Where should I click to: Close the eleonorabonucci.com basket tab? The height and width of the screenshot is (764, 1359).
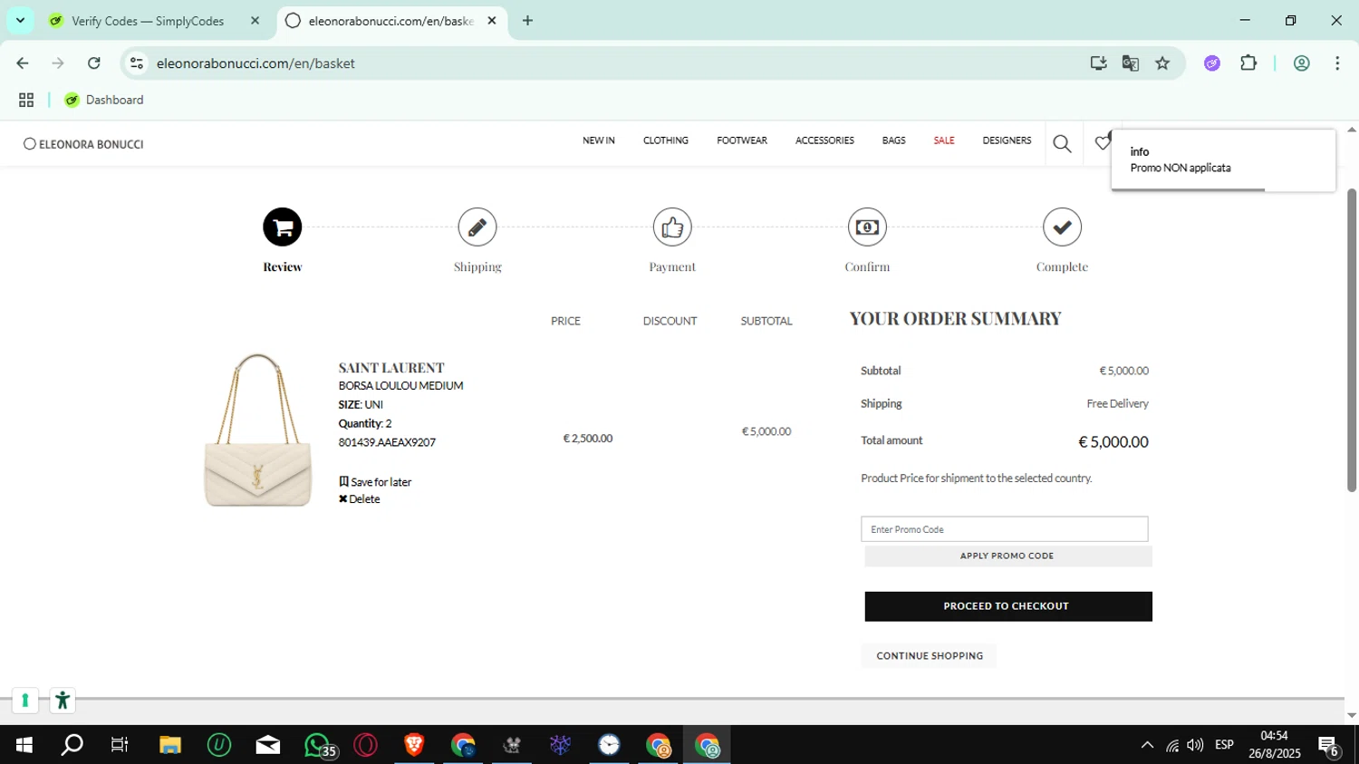tap(492, 20)
